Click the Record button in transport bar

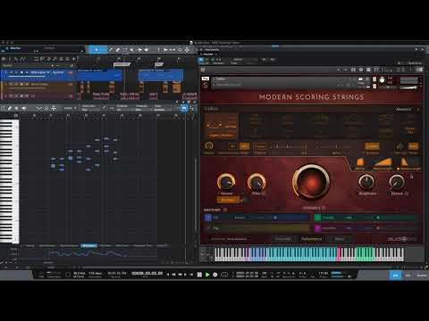tap(215, 275)
